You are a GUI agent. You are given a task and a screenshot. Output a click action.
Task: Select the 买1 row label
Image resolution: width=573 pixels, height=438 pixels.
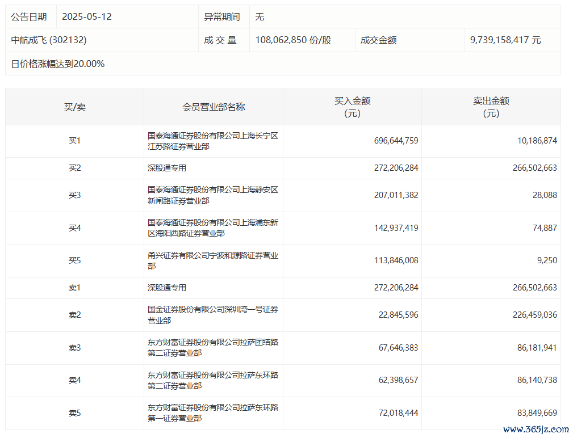[74, 141]
